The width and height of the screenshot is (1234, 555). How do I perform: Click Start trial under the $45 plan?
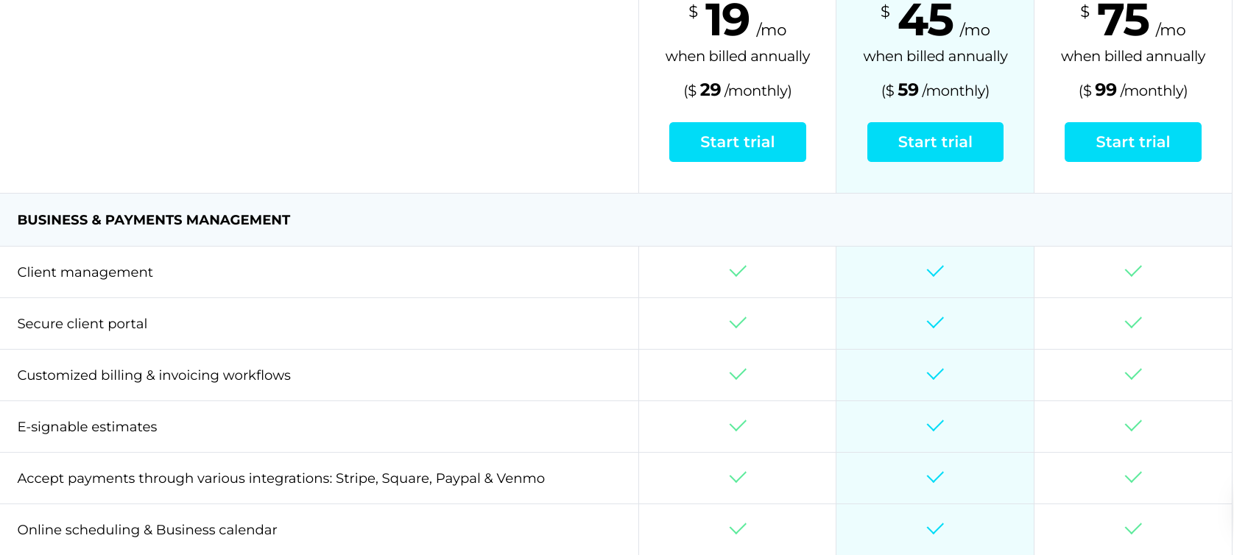click(x=934, y=141)
